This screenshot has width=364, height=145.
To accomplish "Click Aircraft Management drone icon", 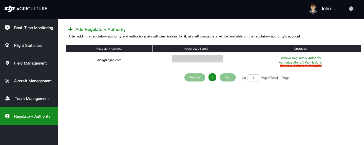I will pos(7,81).
